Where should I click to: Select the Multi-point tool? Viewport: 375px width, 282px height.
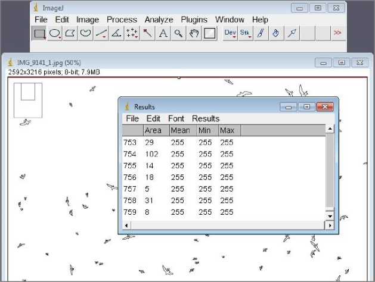pos(132,33)
